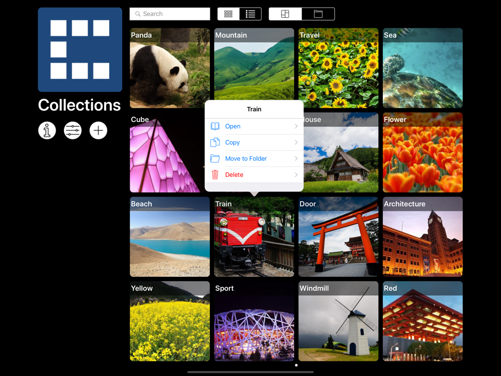Open the Sport collection

254,321
